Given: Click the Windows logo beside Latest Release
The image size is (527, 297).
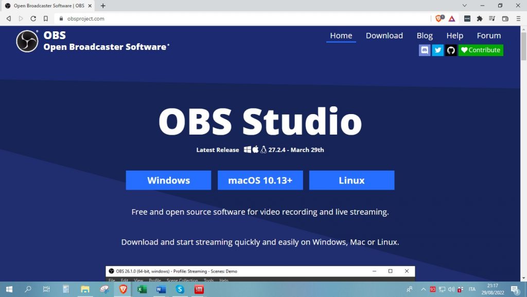Looking at the screenshot, I should 249,150.
